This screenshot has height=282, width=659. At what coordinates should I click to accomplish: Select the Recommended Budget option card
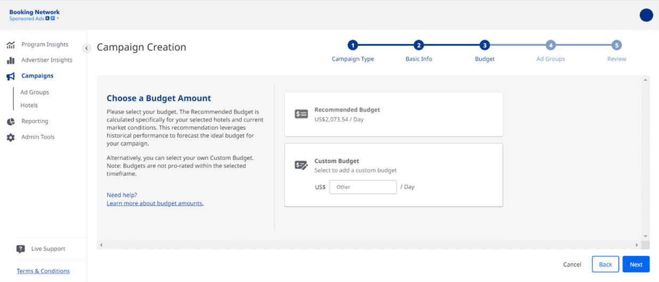pos(394,114)
